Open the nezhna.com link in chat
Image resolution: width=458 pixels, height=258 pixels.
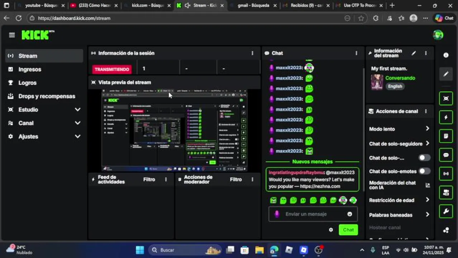pos(320,186)
